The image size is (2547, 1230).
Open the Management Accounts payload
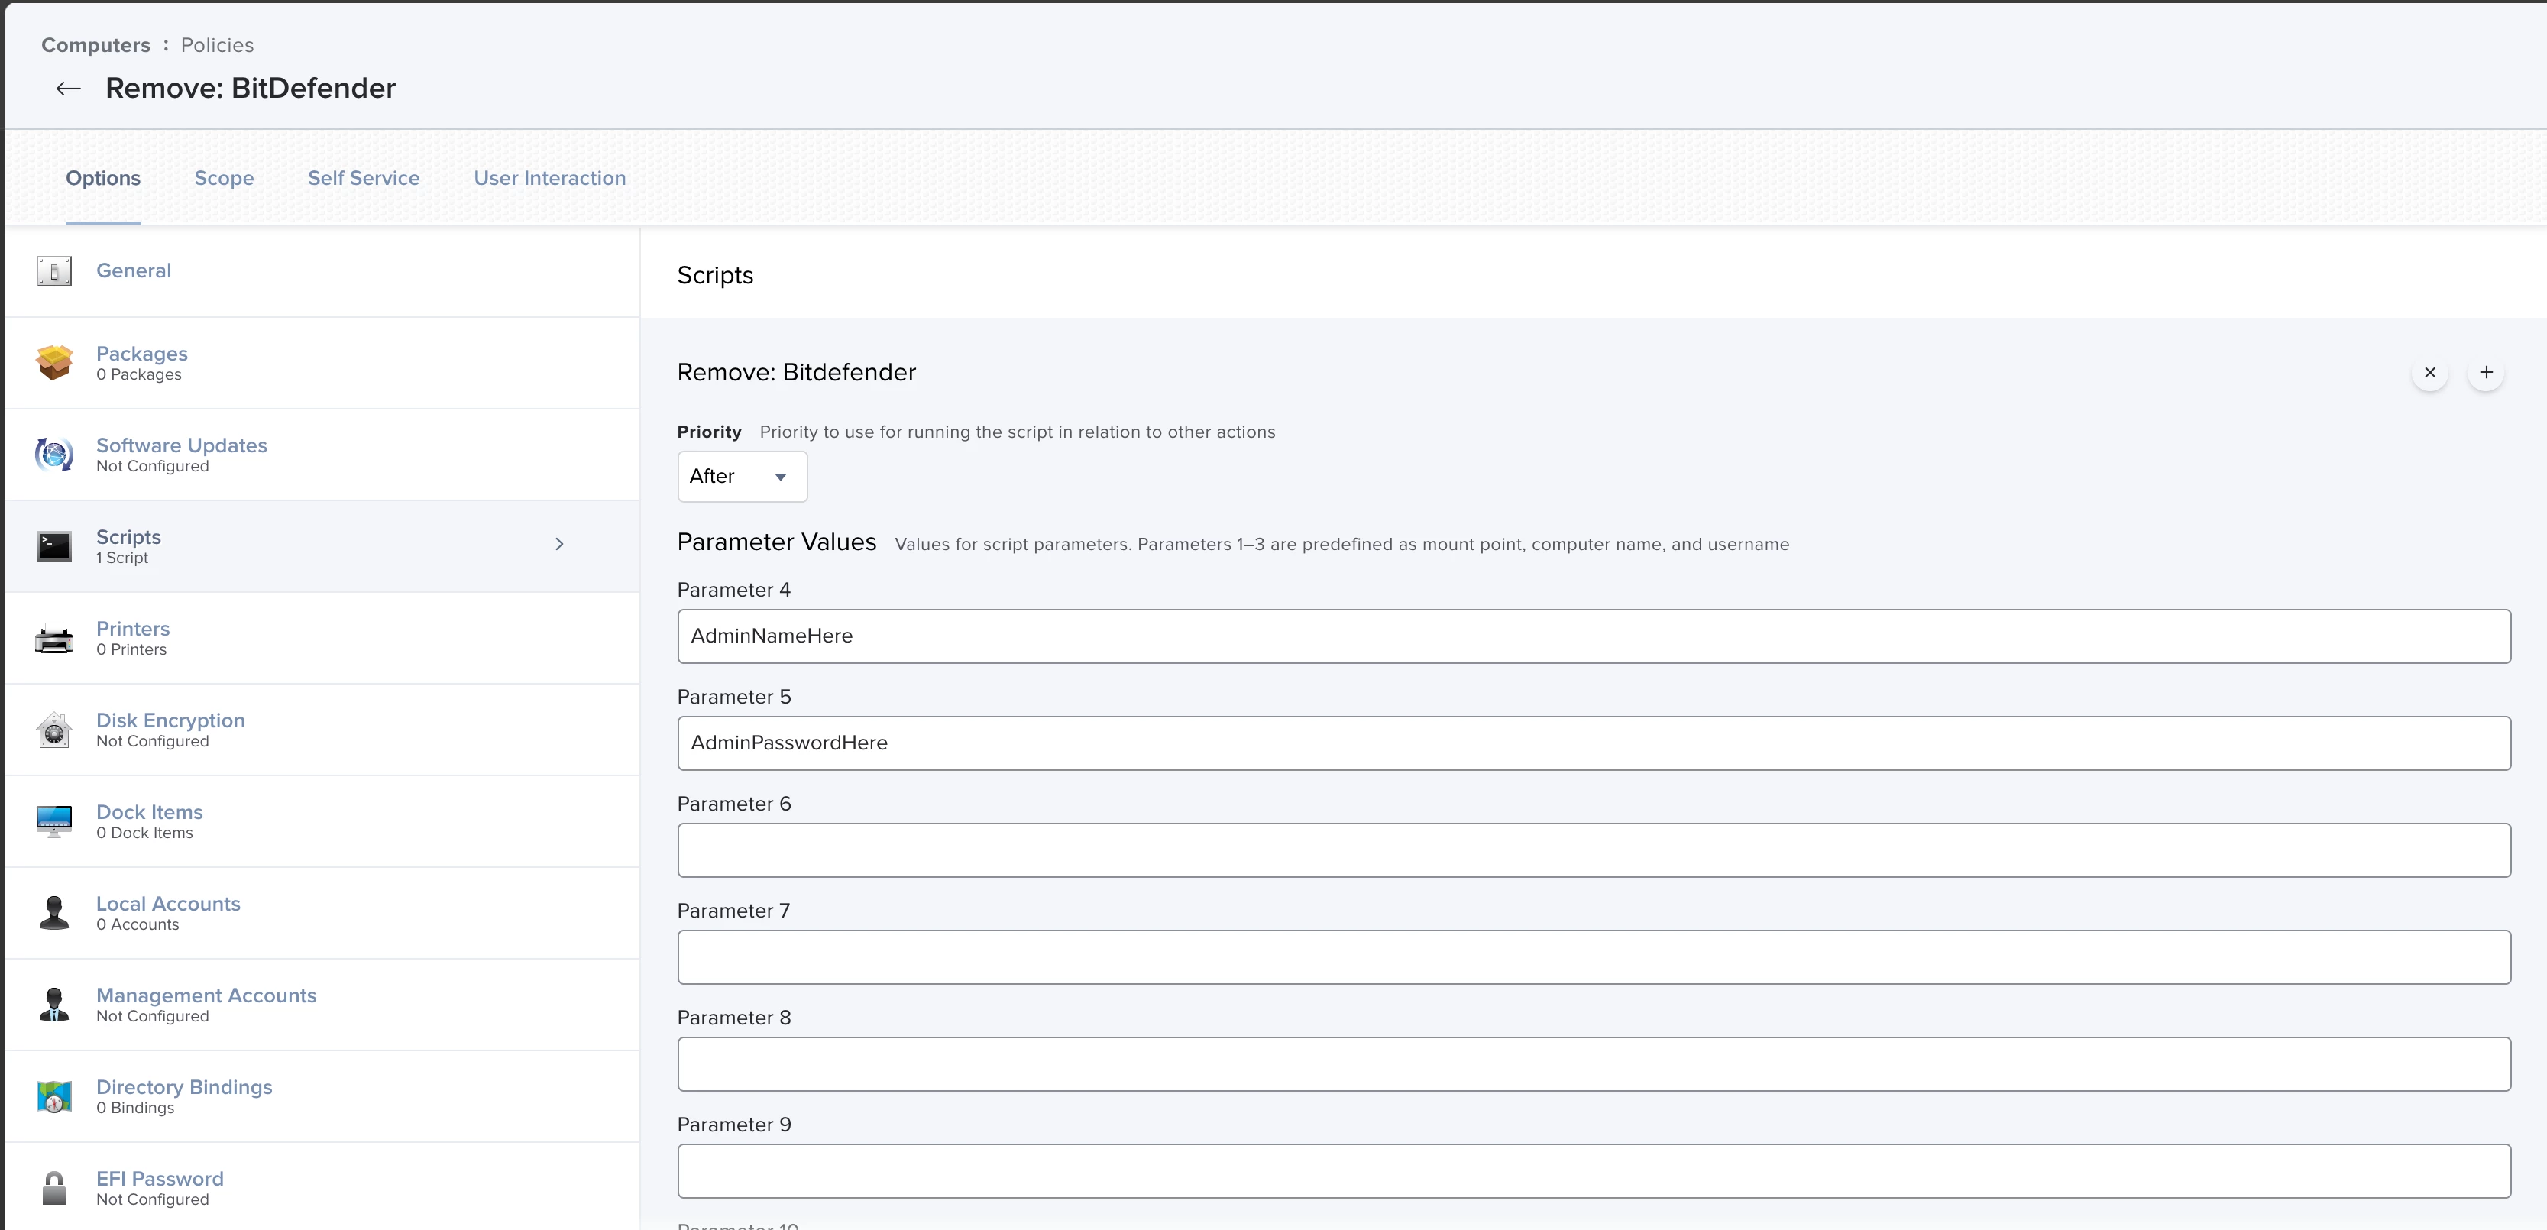coord(322,1005)
